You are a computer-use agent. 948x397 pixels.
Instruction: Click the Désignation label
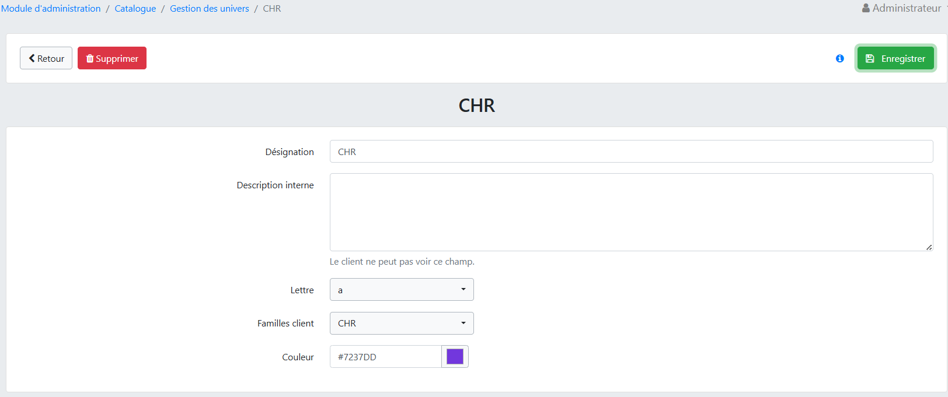290,152
